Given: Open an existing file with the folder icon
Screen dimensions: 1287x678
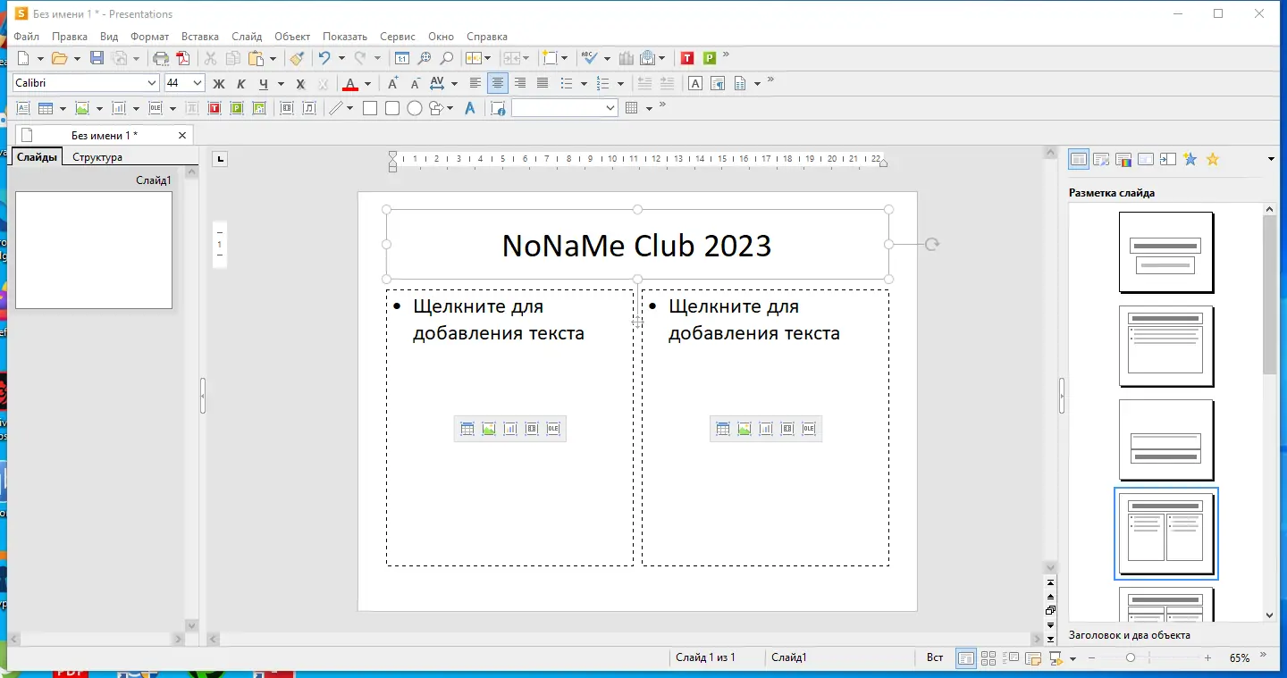Looking at the screenshot, I should pyautogui.click(x=60, y=58).
